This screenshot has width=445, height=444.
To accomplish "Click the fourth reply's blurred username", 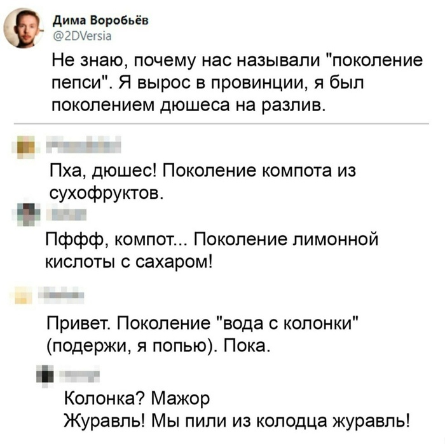I will (79, 375).
